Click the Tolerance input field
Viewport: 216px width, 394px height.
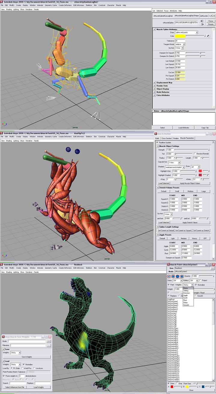point(180,41)
